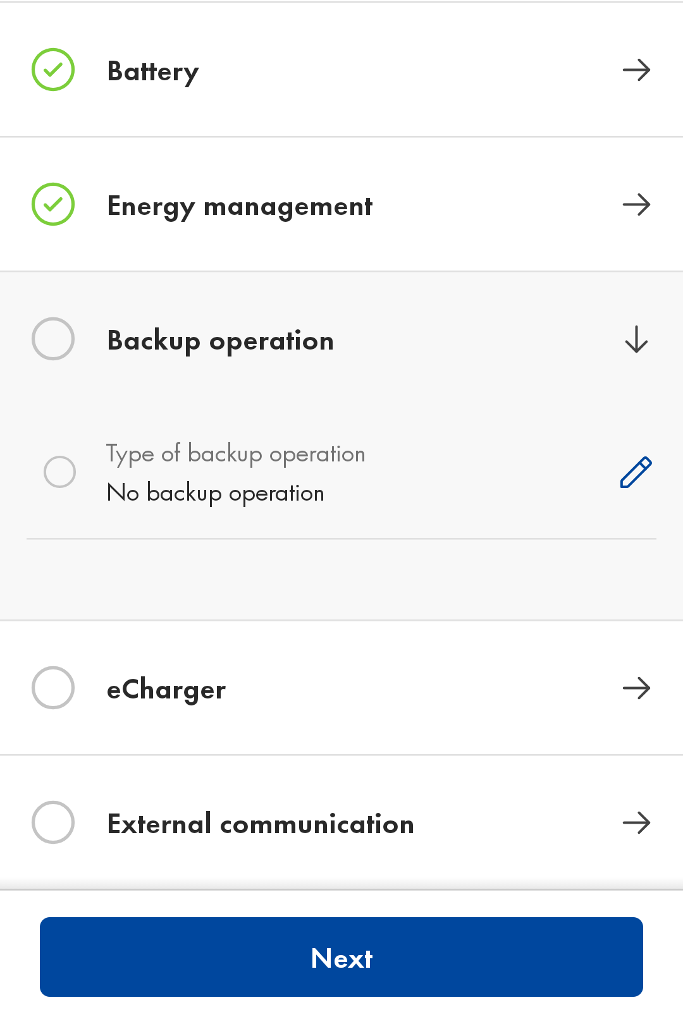
Task: Tap the Next button
Action: (341, 957)
